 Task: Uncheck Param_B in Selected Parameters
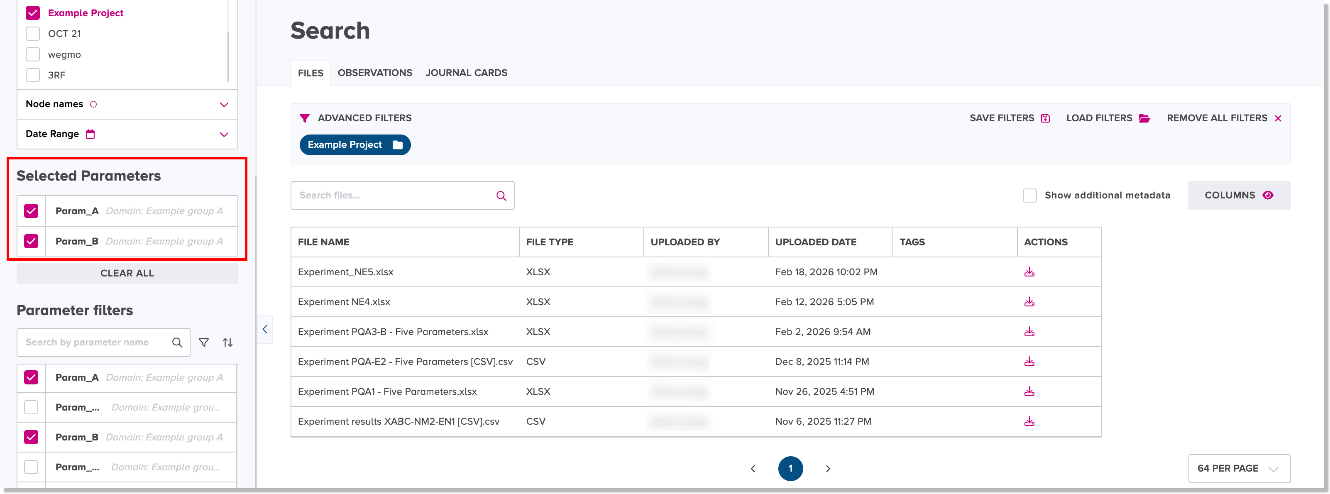point(31,241)
